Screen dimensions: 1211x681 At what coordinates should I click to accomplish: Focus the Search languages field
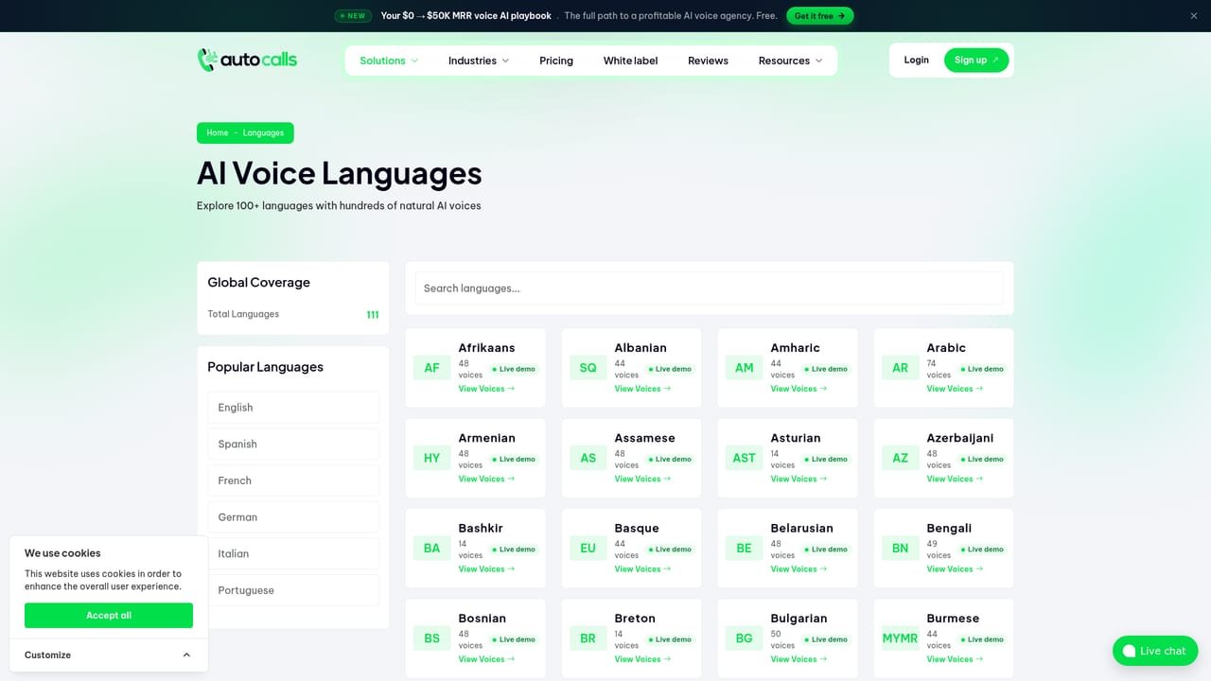click(709, 288)
